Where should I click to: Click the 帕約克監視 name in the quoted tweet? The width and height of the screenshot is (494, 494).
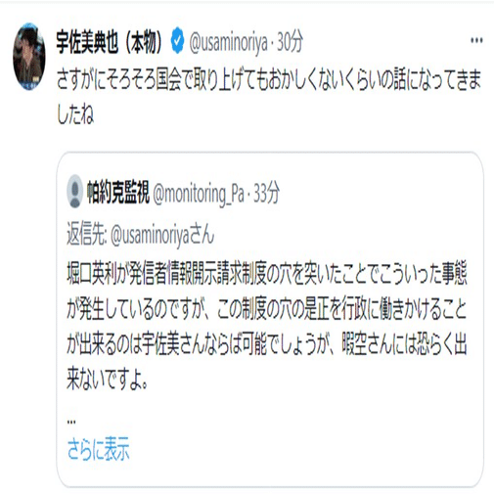click(118, 192)
